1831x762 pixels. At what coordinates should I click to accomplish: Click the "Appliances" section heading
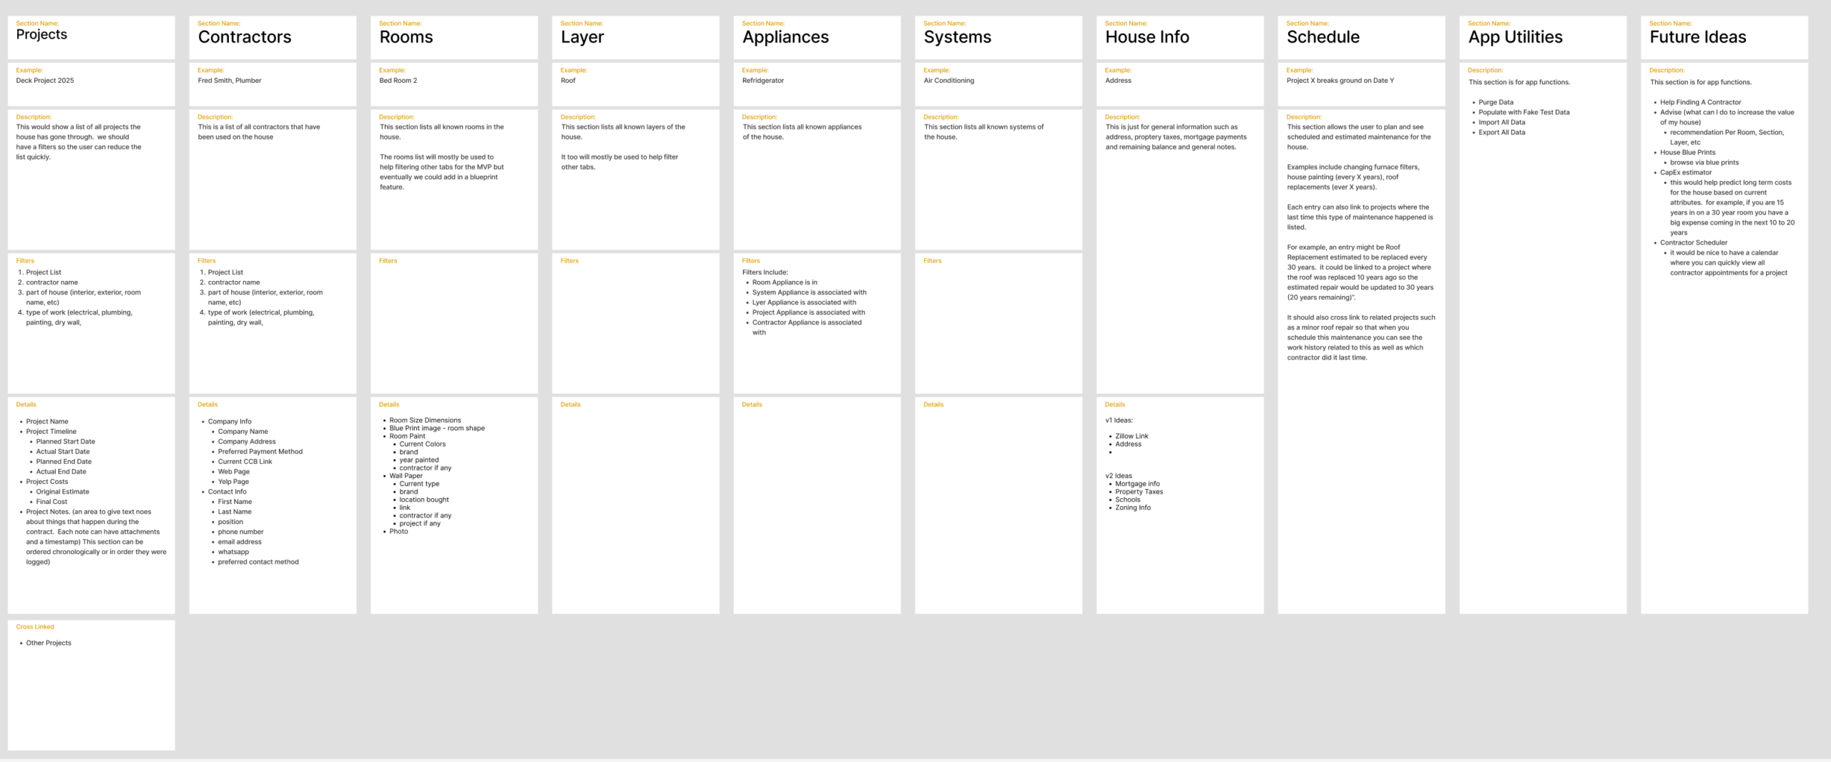coord(785,37)
